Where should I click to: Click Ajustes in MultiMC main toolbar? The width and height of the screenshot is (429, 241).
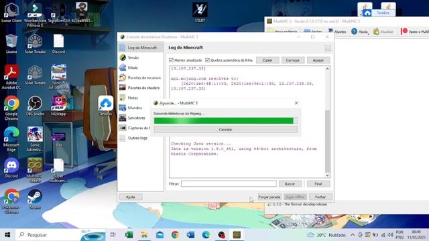point(337,31)
